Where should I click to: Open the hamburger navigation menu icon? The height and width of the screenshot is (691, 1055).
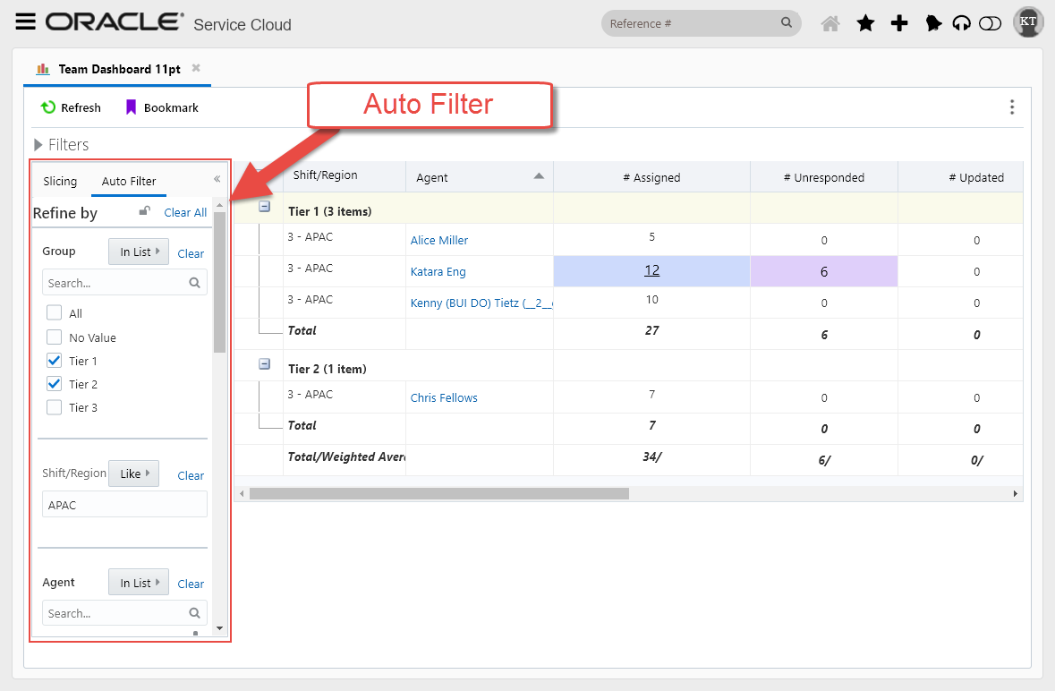pos(25,21)
